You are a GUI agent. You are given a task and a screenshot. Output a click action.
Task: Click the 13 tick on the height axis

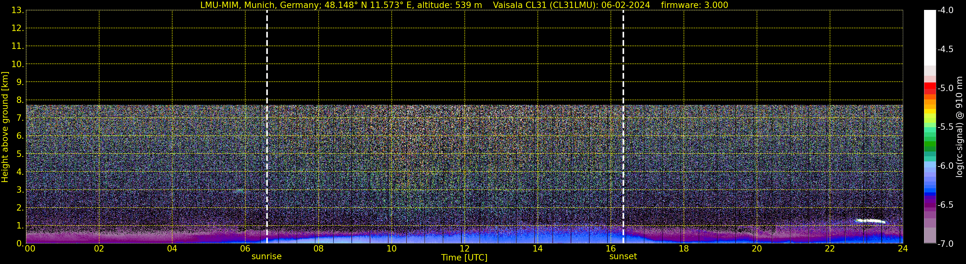coord(17,10)
